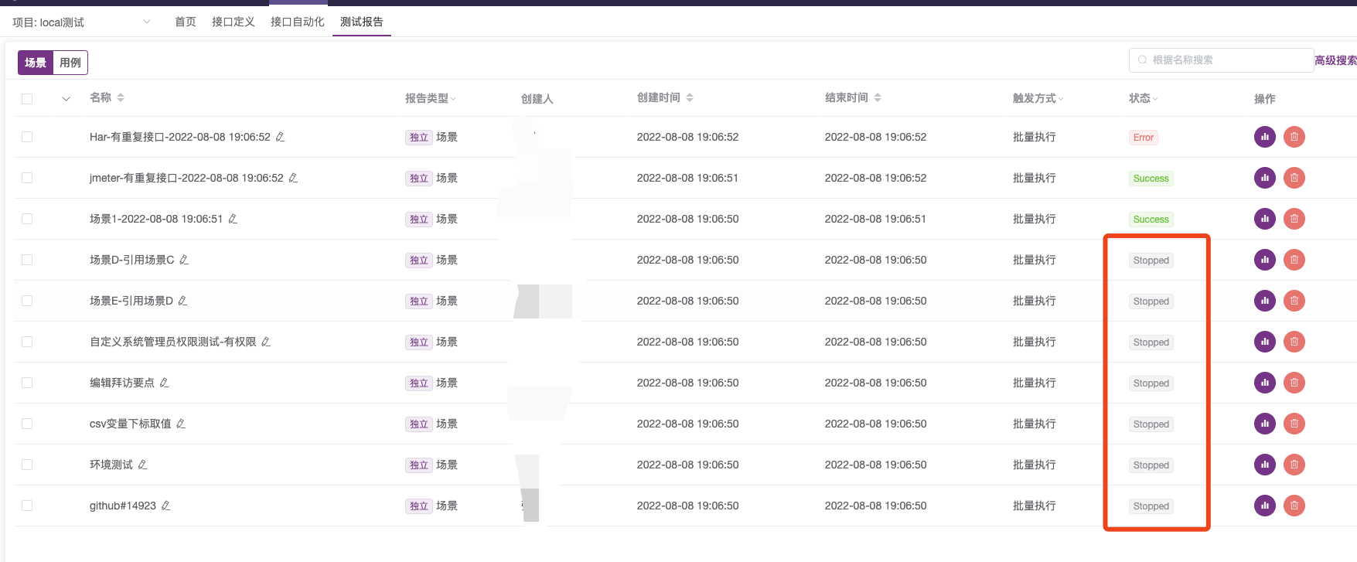The image size is (1357, 562).
Task: Click 独立 tag in github#14923 row
Action: pos(419,506)
